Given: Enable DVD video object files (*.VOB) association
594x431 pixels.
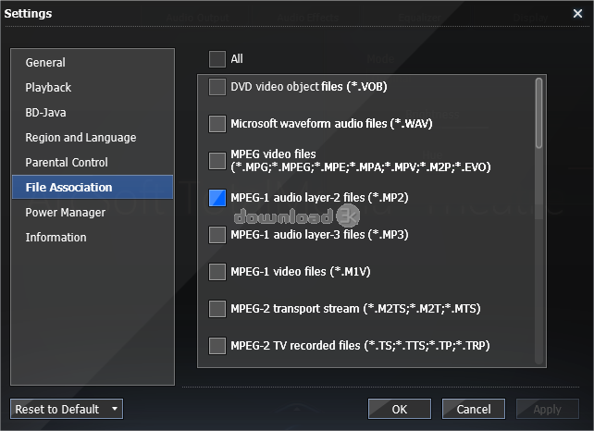Looking at the screenshot, I should [x=217, y=87].
